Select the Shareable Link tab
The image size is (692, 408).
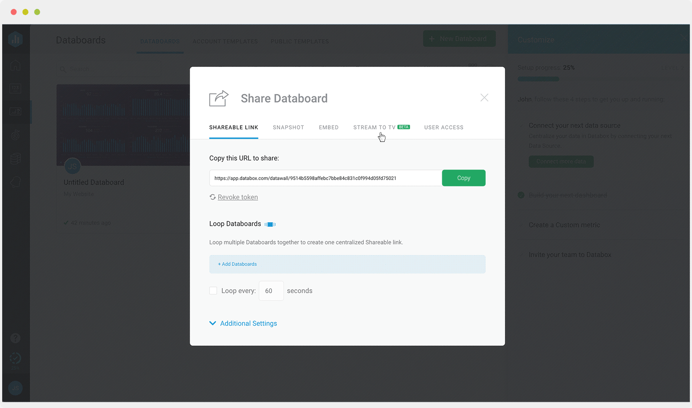pyautogui.click(x=234, y=127)
